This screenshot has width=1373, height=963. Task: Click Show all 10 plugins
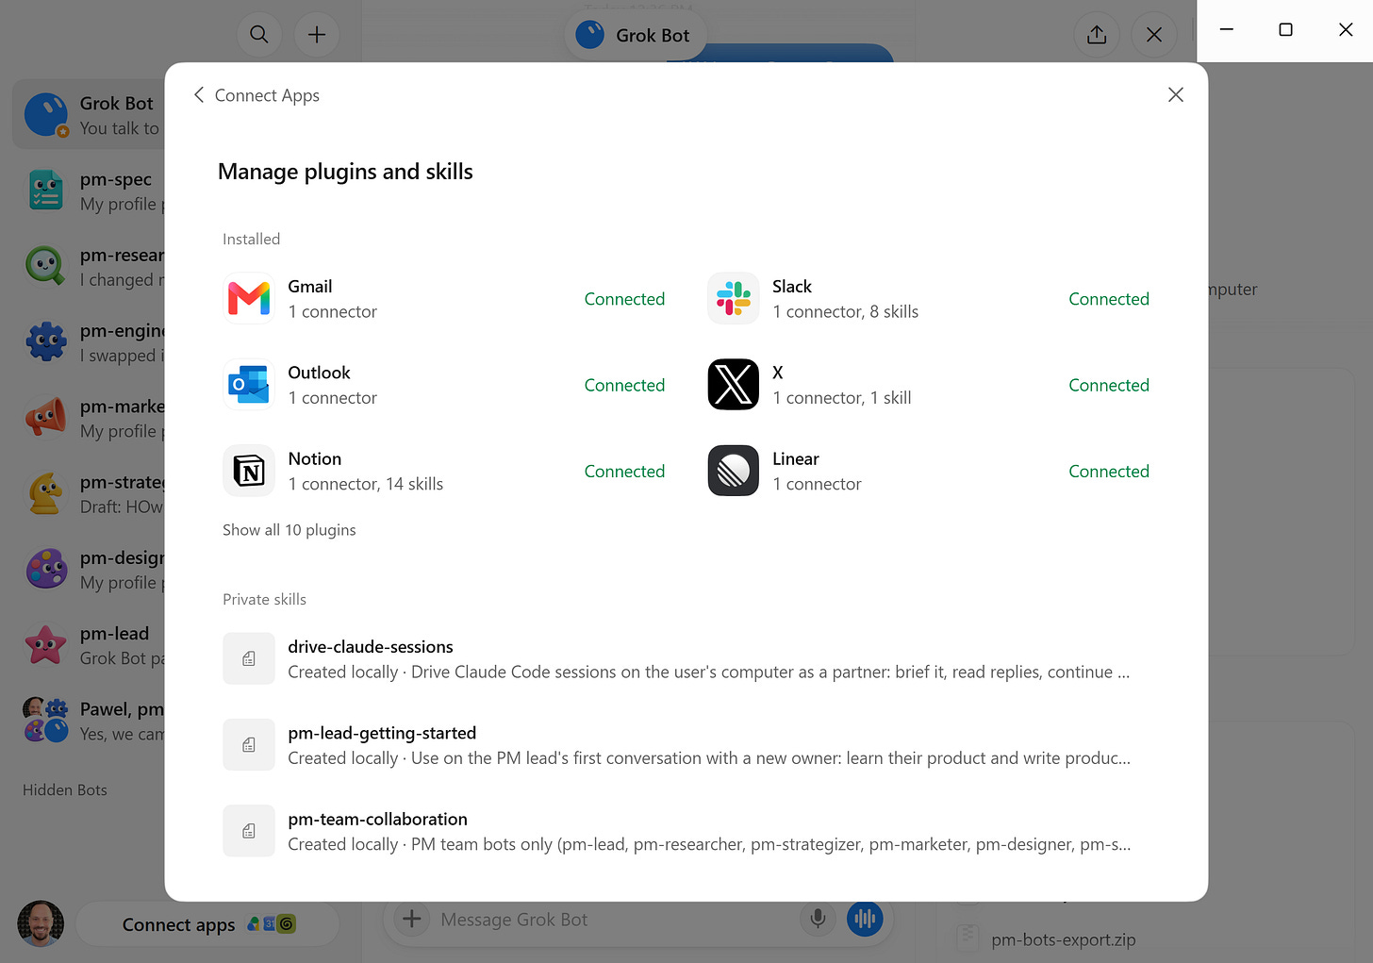(x=289, y=530)
